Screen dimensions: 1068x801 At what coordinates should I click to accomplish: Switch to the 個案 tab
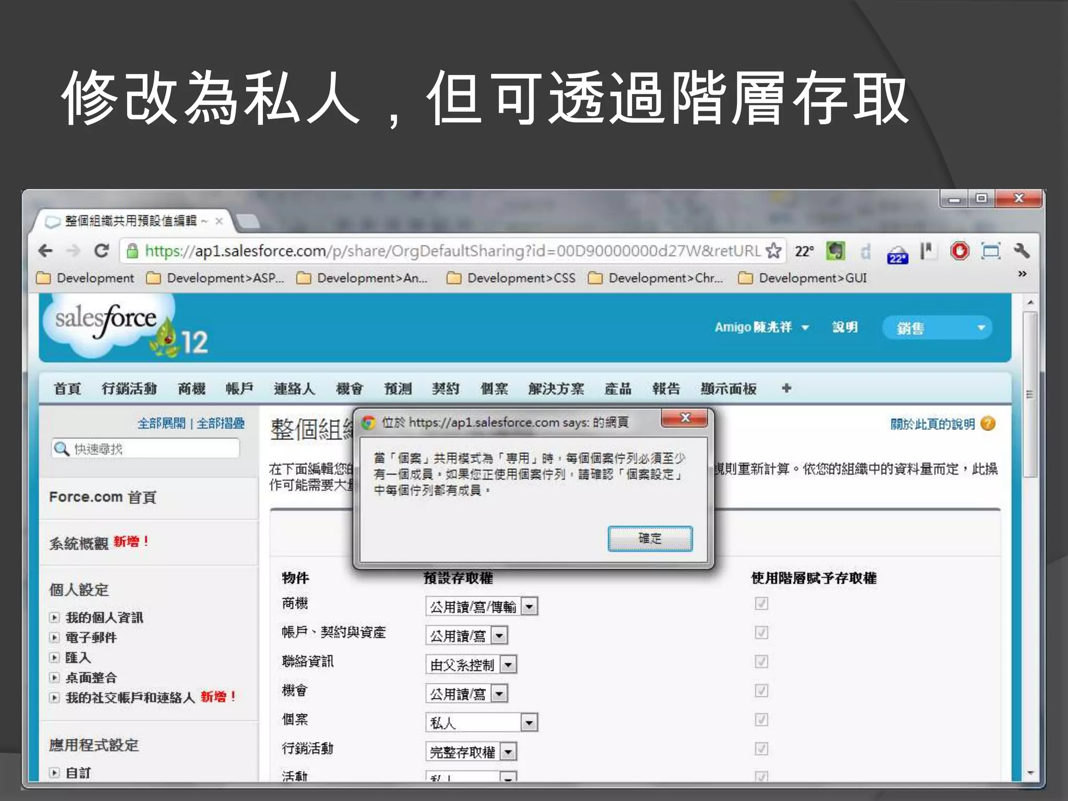pos(494,389)
